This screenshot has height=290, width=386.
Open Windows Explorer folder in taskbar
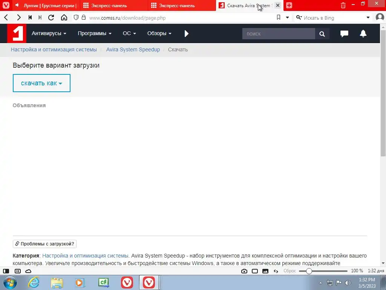(x=57, y=282)
